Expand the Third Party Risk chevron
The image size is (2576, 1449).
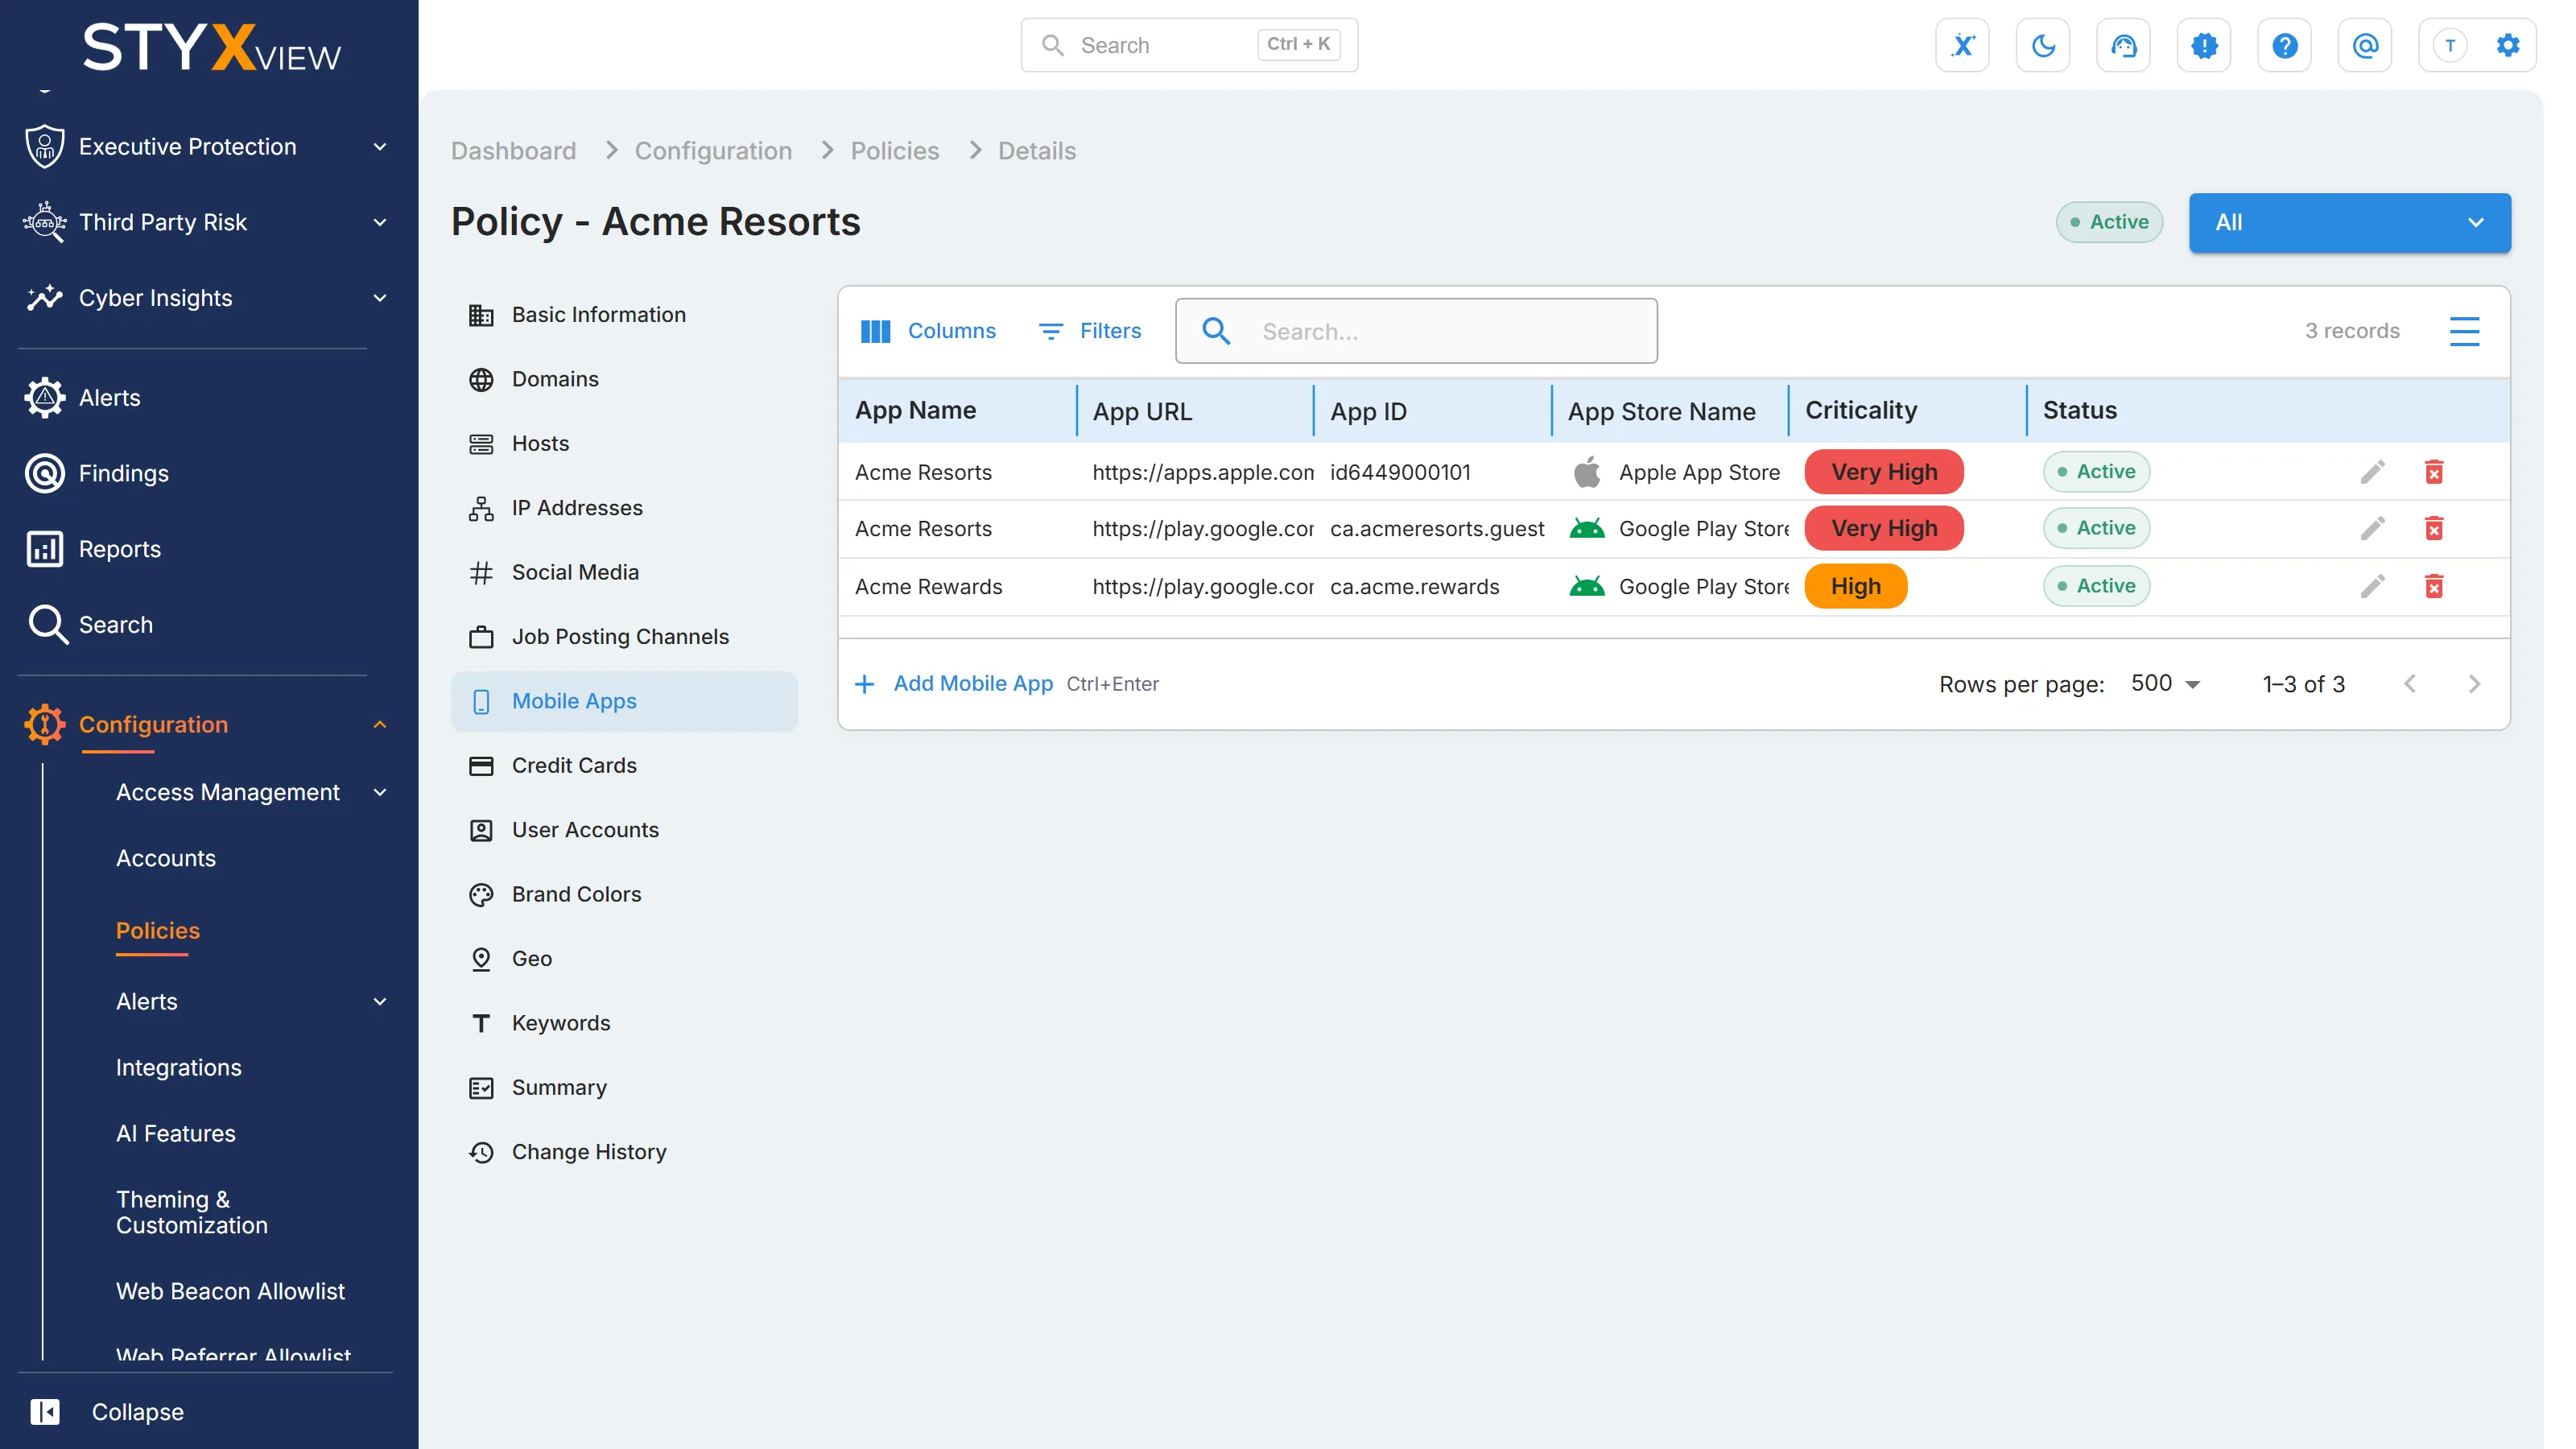(380, 222)
